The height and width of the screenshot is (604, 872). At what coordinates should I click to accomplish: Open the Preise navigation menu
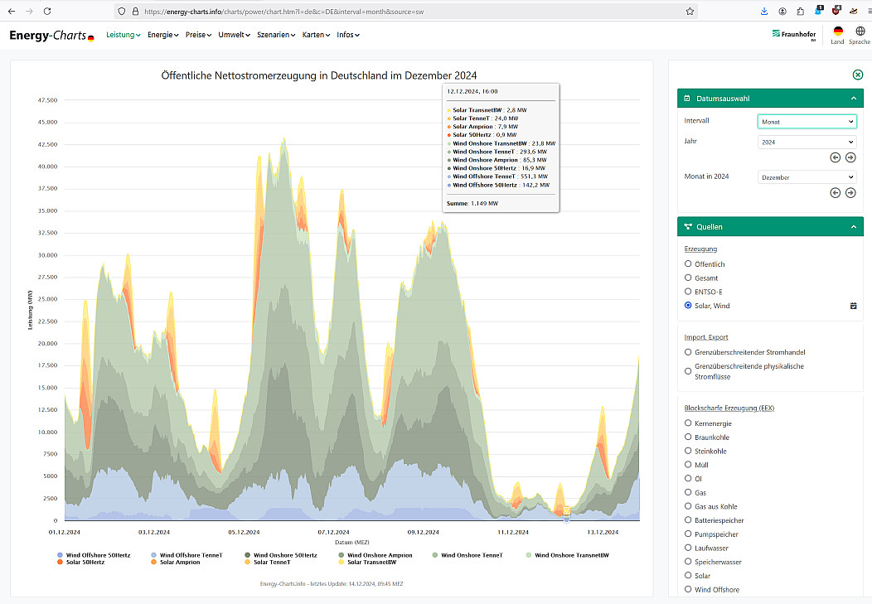point(198,36)
